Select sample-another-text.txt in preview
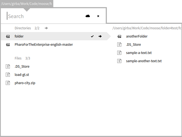Image resolution: width=182 pixels, height=137 pixels. pos(144,61)
